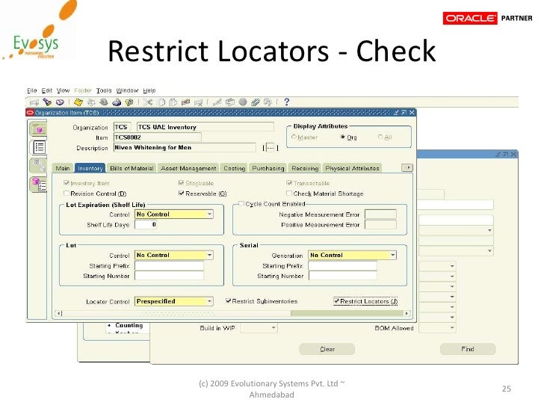Click the Find button in background window
Viewport: 544px width, 408px height.
468,349
